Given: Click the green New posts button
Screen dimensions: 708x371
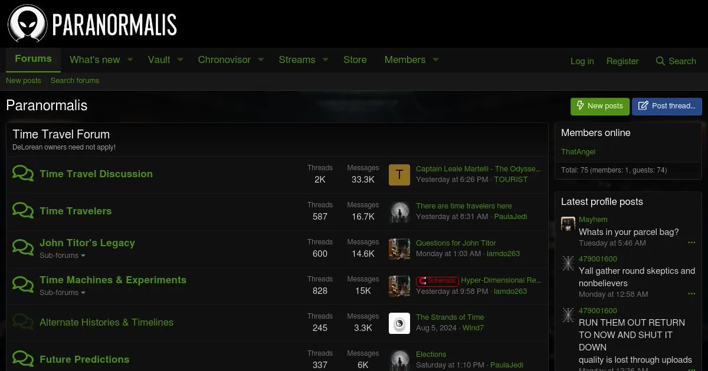Looking at the screenshot, I should click(600, 106).
